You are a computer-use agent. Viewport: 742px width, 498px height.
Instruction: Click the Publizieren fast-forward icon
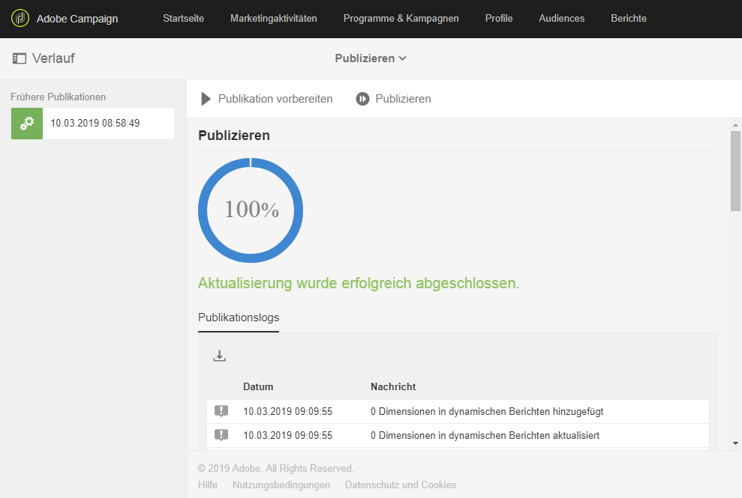(362, 99)
